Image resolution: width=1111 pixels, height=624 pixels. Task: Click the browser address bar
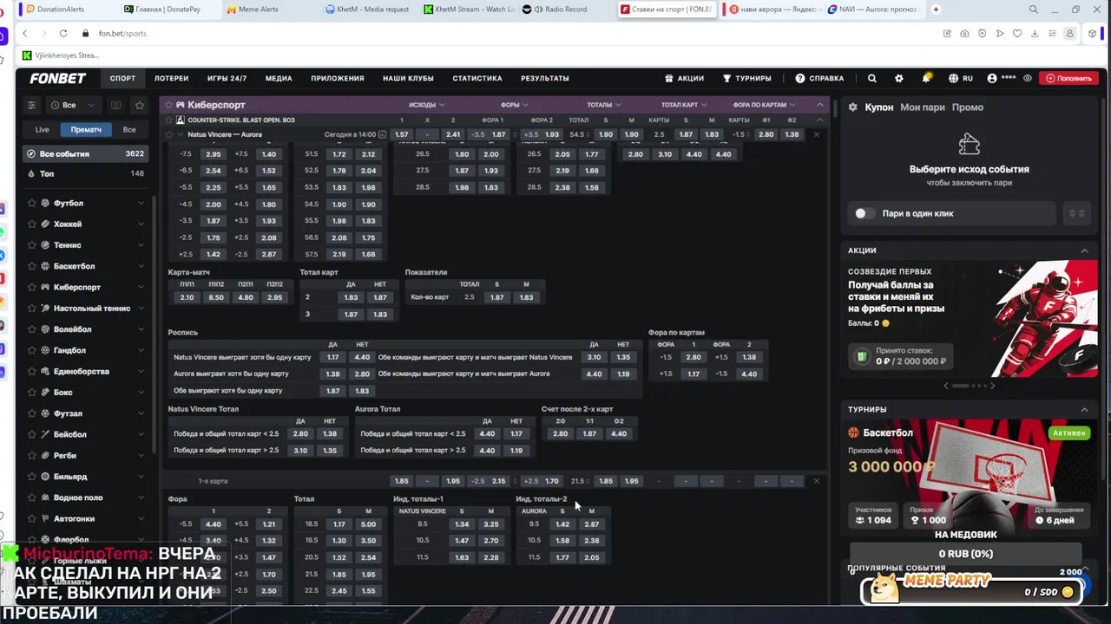click(x=512, y=33)
